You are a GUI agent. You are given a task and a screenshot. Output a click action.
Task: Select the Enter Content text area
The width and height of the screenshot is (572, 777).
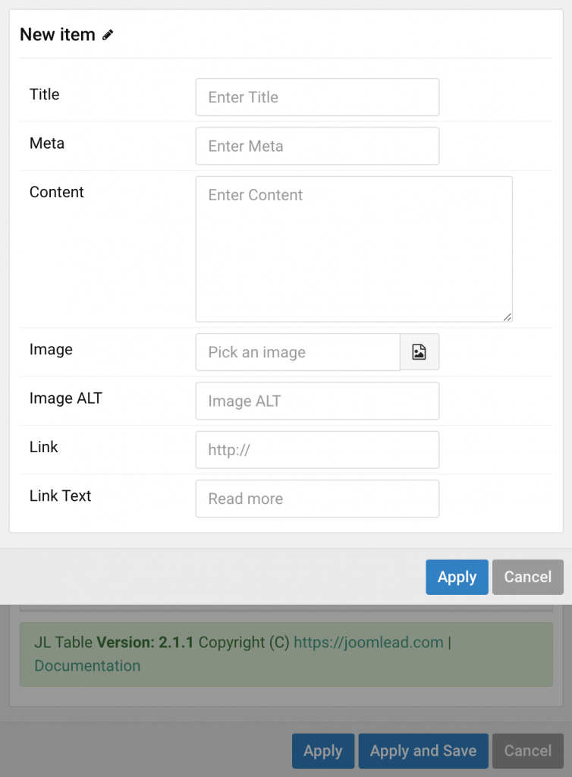tap(354, 243)
